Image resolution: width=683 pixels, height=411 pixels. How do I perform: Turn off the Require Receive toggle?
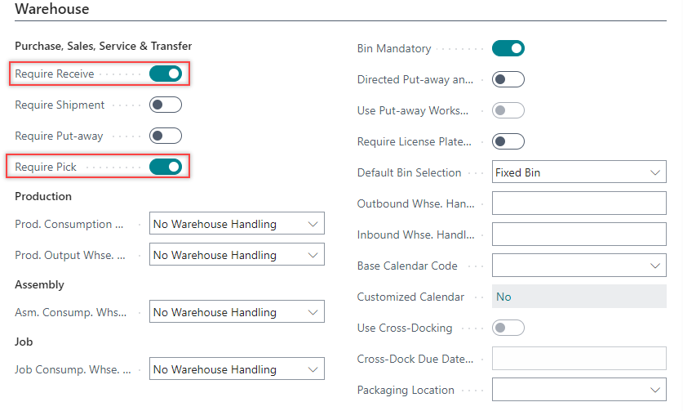coord(165,74)
